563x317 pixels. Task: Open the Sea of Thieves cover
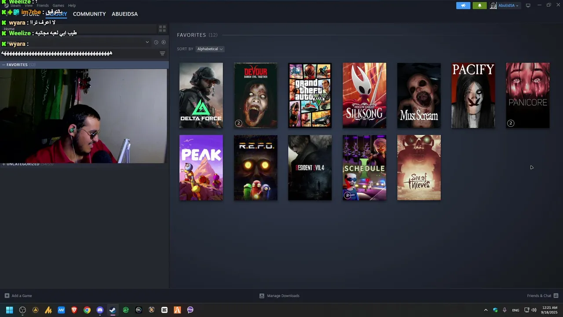[x=419, y=168]
